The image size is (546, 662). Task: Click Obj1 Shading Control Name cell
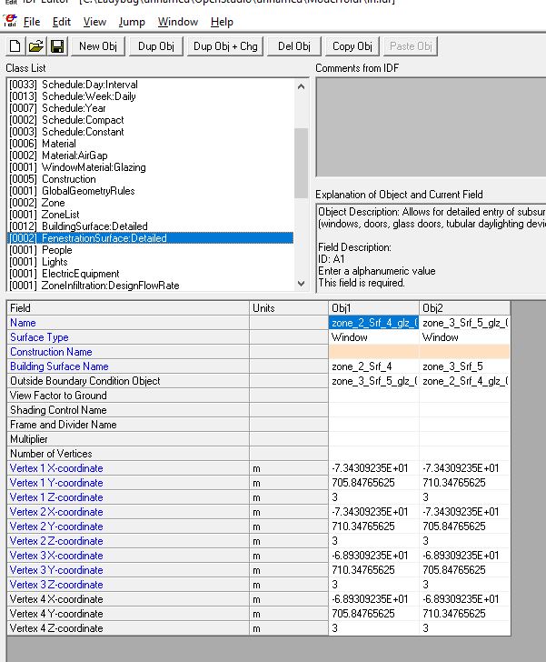pos(373,410)
